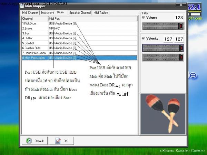Select the 8.Misc Percussion row
This screenshot has width=207, height=155.
(79, 58)
